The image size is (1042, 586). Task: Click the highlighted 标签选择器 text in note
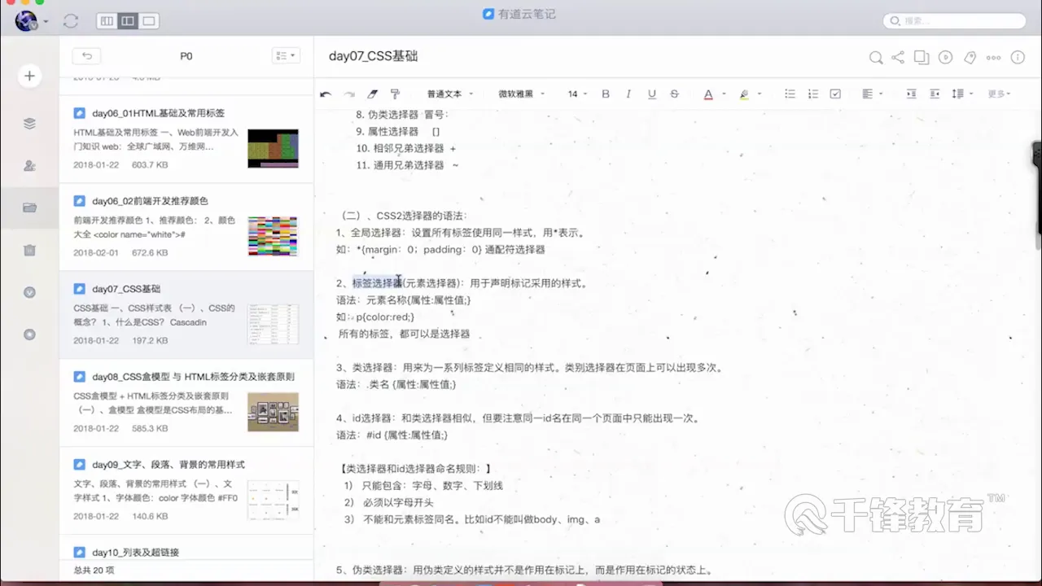coord(377,283)
